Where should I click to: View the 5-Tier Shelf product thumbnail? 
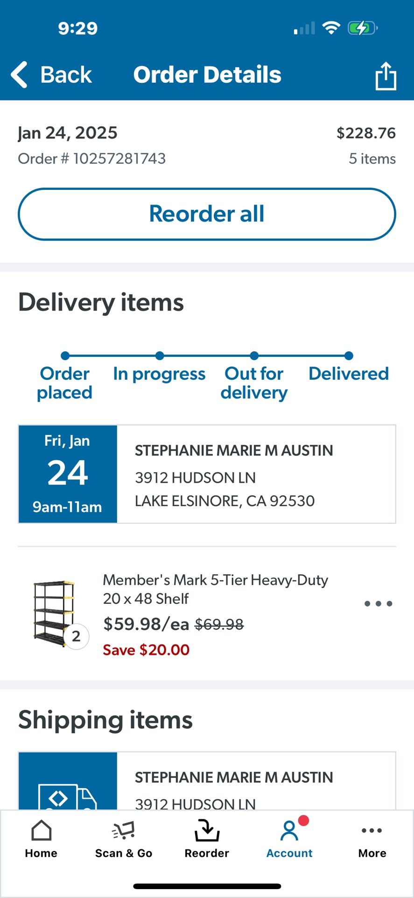(55, 614)
